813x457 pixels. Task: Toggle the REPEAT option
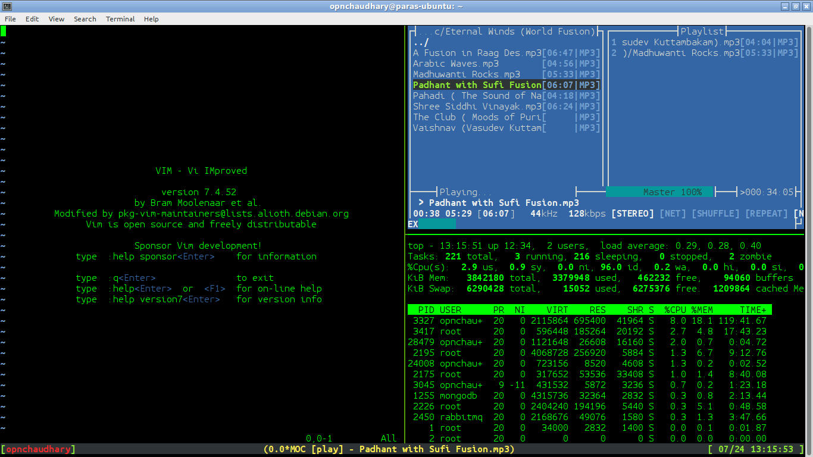coord(767,214)
